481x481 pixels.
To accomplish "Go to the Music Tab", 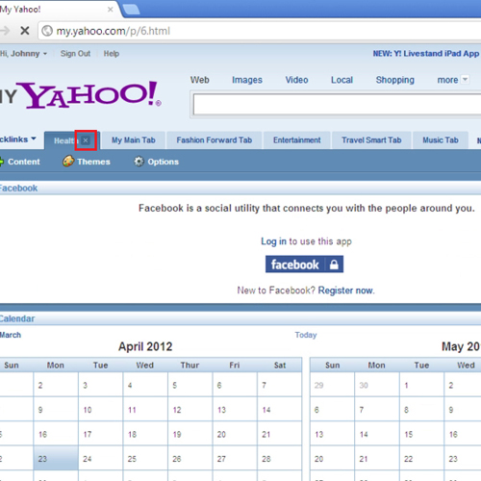I will coord(441,140).
